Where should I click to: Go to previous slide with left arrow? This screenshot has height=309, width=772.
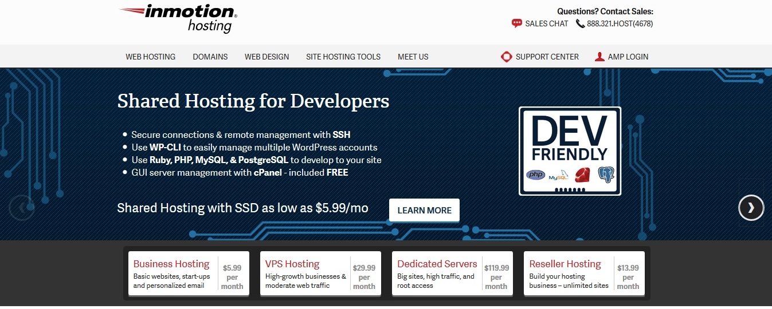coord(22,208)
